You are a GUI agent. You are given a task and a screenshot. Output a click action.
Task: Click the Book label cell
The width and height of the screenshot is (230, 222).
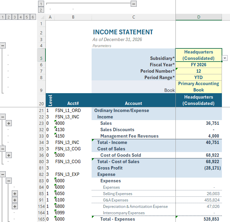[134, 87]
